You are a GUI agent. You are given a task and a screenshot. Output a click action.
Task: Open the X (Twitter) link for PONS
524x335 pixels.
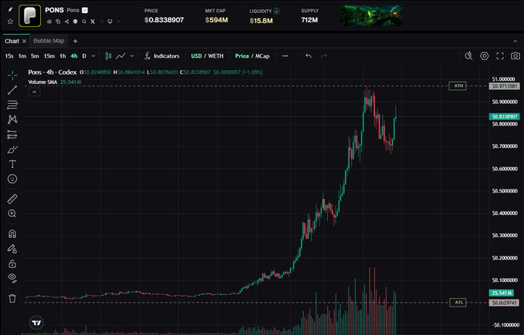pos(93,22)
